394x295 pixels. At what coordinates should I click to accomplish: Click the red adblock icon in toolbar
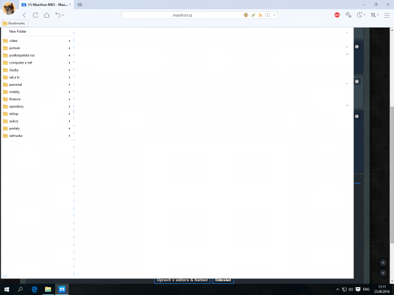337,14
